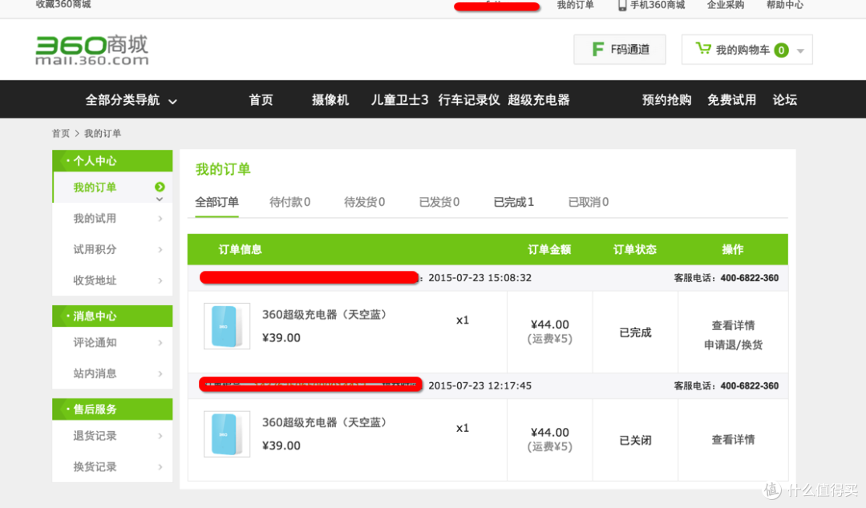Open 摄像机 in the navigation bar
Screen dimensions: 866x508
[x=330, y=100]
